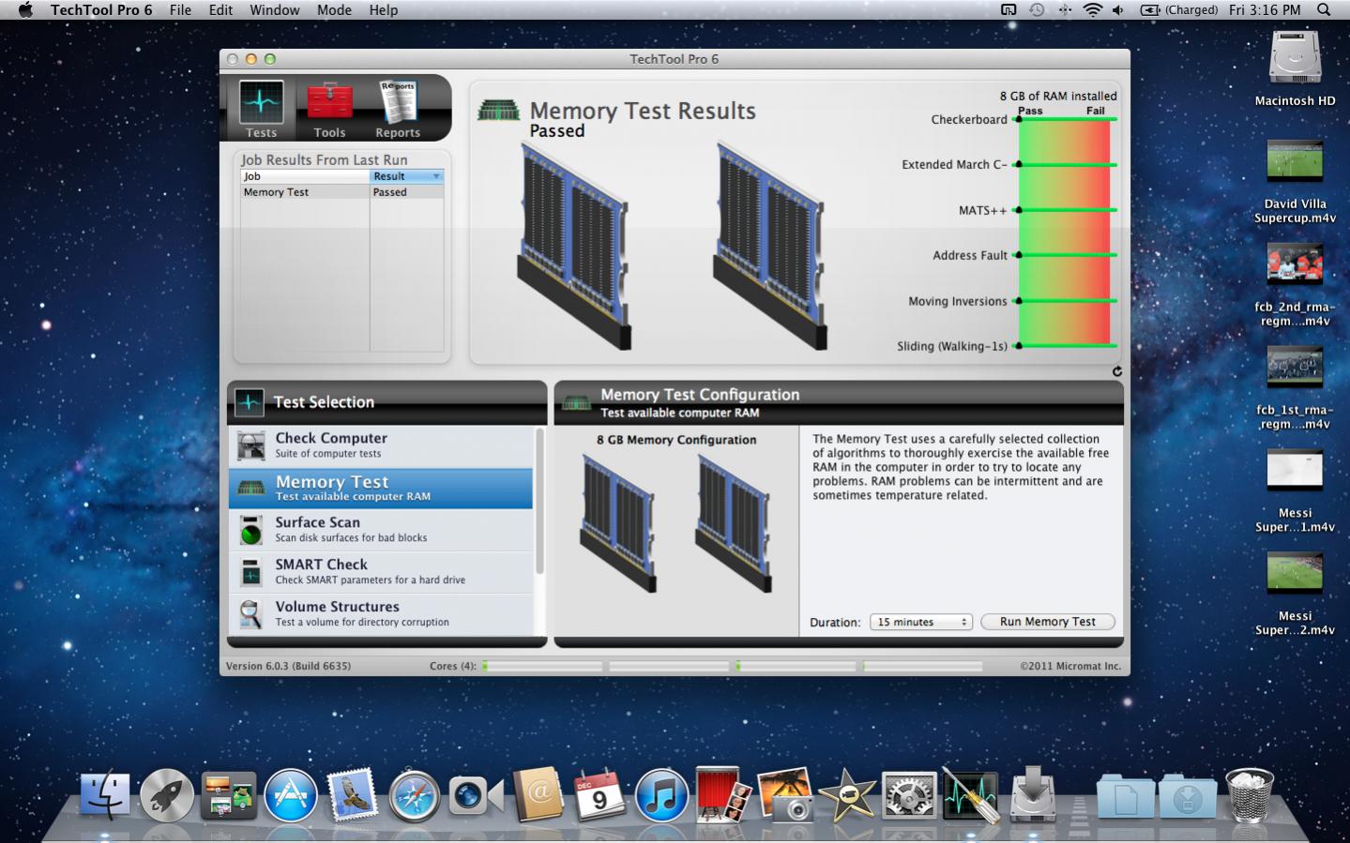Click Run Memory Test button
Image resolution: width=1350 pixels, height=843 pixels.
(1047, 622)
